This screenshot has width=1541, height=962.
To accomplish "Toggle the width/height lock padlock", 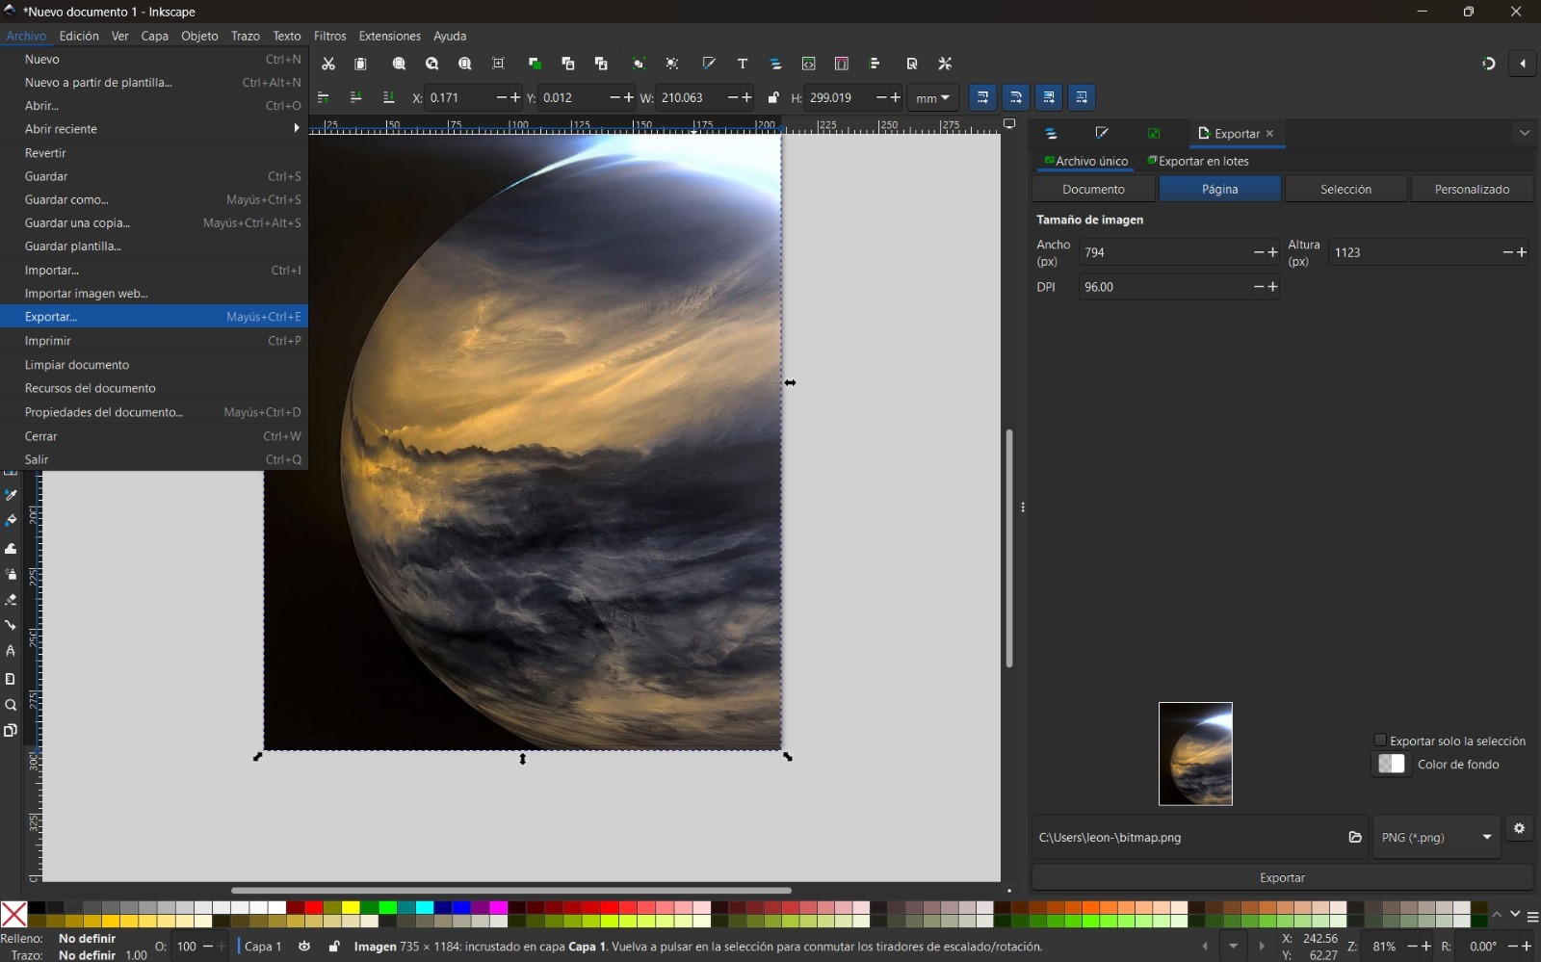I will click(x=772, y=97).
